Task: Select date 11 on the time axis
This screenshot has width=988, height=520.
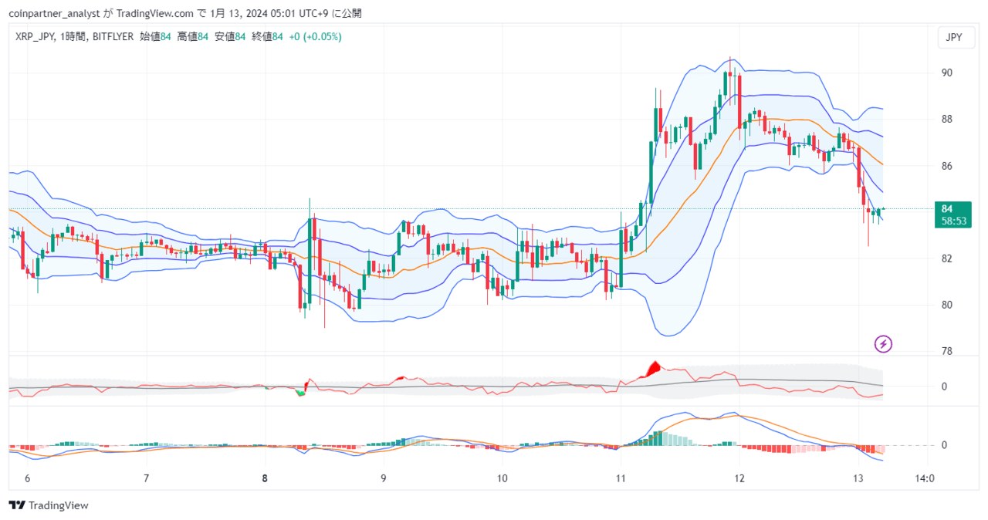Action: [x=621, y=478]
